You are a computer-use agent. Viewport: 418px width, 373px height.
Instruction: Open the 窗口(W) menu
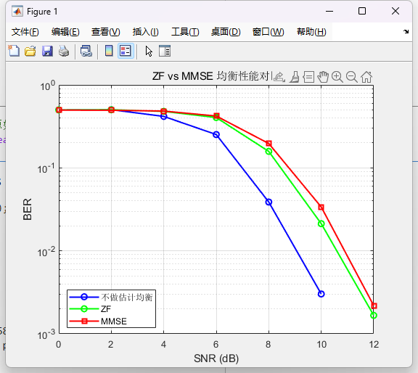click(269, 32)
